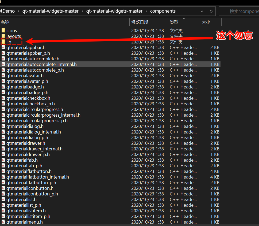Screen dimensions: 259x226
Task: Select file name qtmaterialcheckbox_p.h
Action: pos(30,104)
